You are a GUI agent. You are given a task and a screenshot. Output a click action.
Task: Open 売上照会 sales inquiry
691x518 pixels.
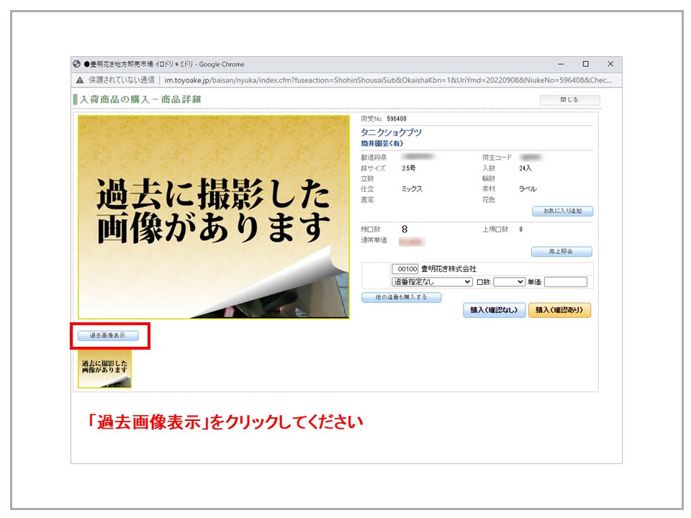click(x=561, y=252)
